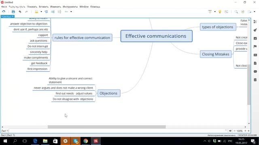Image resolution: width=259 pixels, height=145 pixels.
Task: Open the Изменить menu
Action: click(x=55, y=7)
